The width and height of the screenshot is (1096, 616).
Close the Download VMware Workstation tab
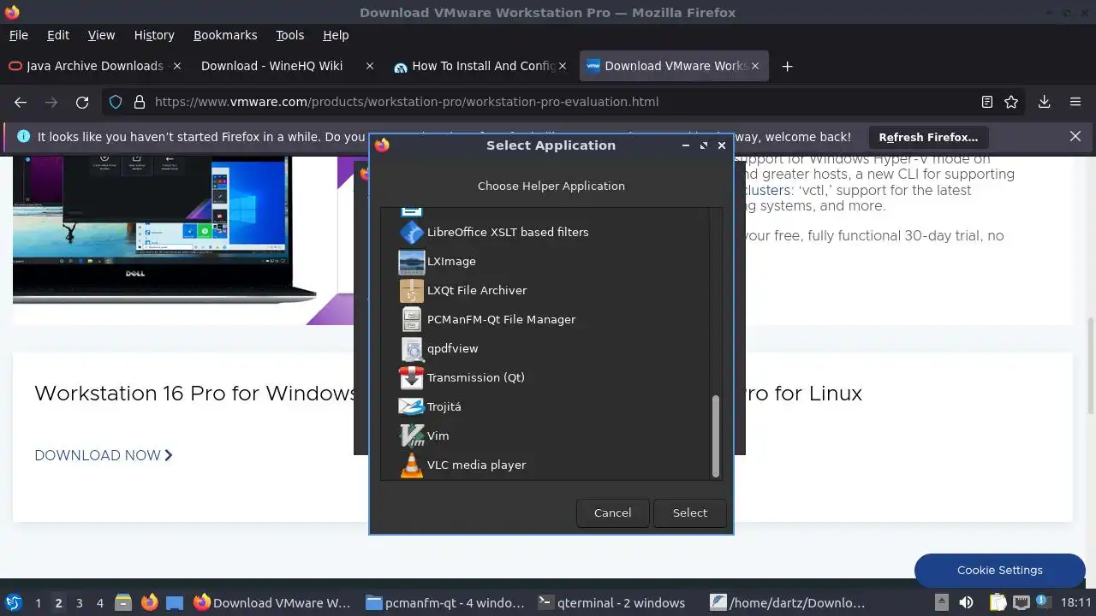pyautogui.click(x=755, y=66)
